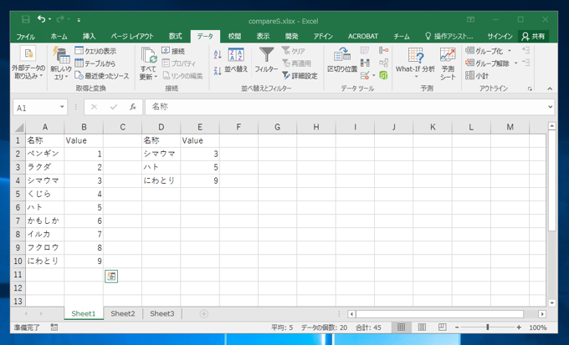Open Customize Quick Access Toolbar dropdown

click(x=79, y=20)
